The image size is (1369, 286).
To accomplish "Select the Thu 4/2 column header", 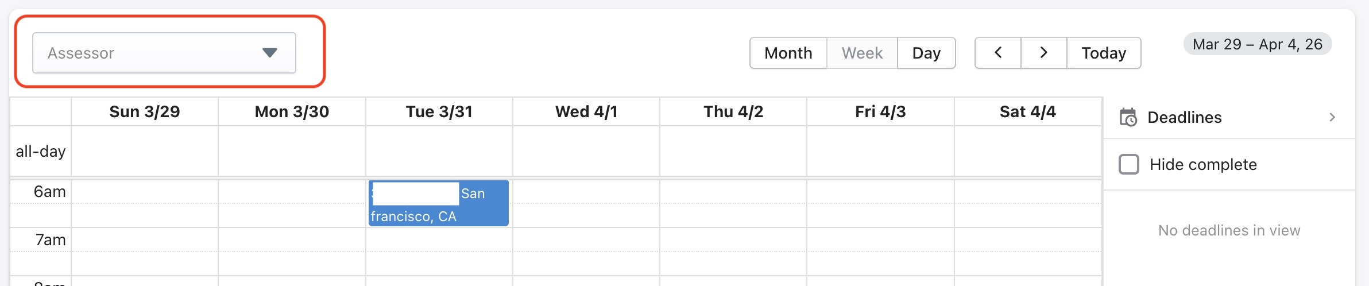I will tap(733, 111).
